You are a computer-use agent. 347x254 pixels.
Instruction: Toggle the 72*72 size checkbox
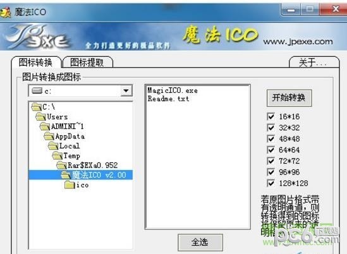pos(271,161)
